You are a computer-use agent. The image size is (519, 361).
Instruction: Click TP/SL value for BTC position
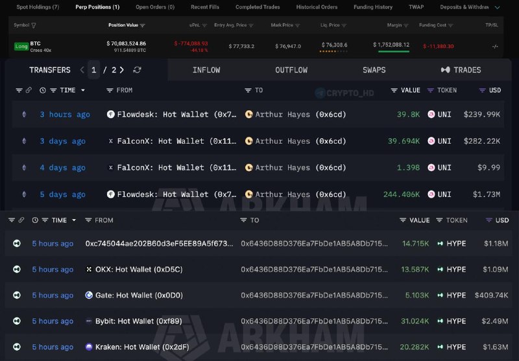pos(495,46)
